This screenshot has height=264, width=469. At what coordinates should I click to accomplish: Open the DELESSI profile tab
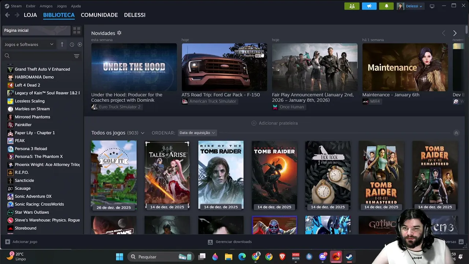pos(135,15)
